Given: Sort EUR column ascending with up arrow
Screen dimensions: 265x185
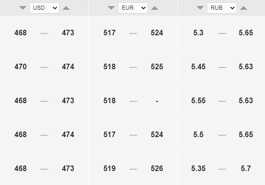Looking at the screenshot, I should 155,8.
